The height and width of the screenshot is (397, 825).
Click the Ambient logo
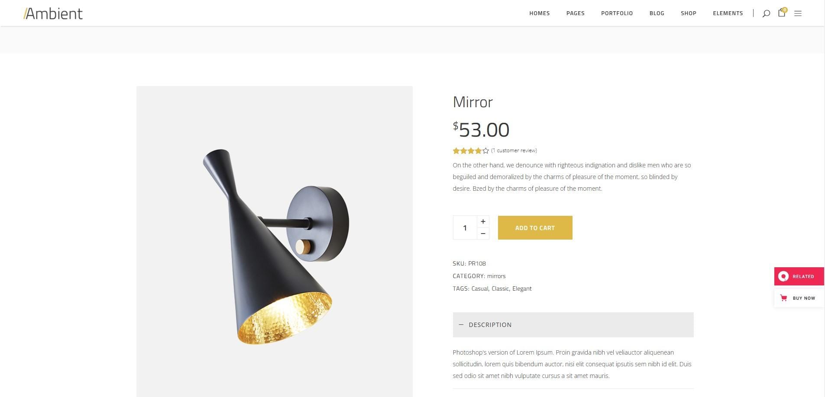pos(53,13)
